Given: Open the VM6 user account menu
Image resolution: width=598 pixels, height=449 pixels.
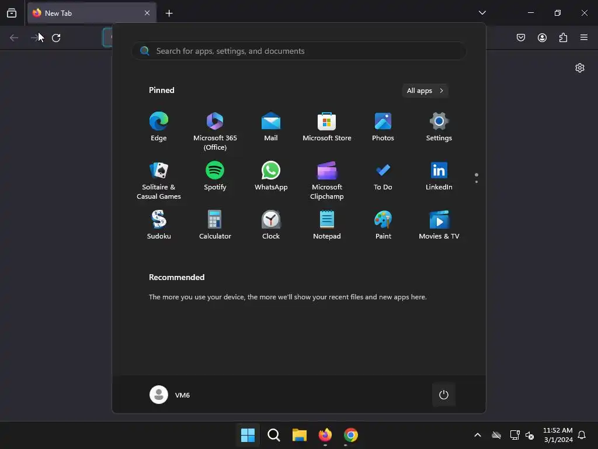Looking at the screenshot, I should point(170,395).
